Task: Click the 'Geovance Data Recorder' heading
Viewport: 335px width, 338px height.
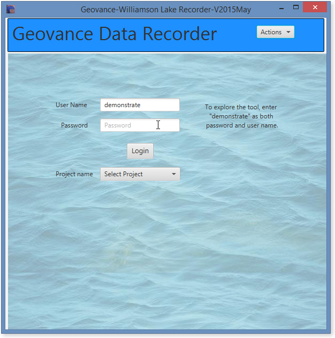Action: click(x=115, y=34)
